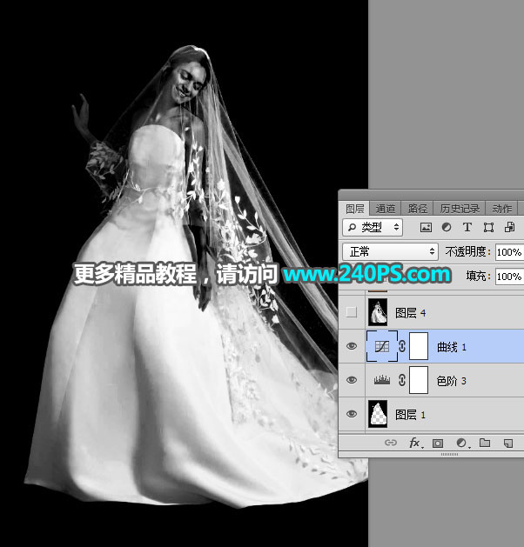Click the 不透明度 opacity value field

click(x=510, y=252)
